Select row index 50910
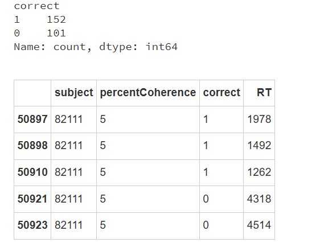 tap(32, 172)
